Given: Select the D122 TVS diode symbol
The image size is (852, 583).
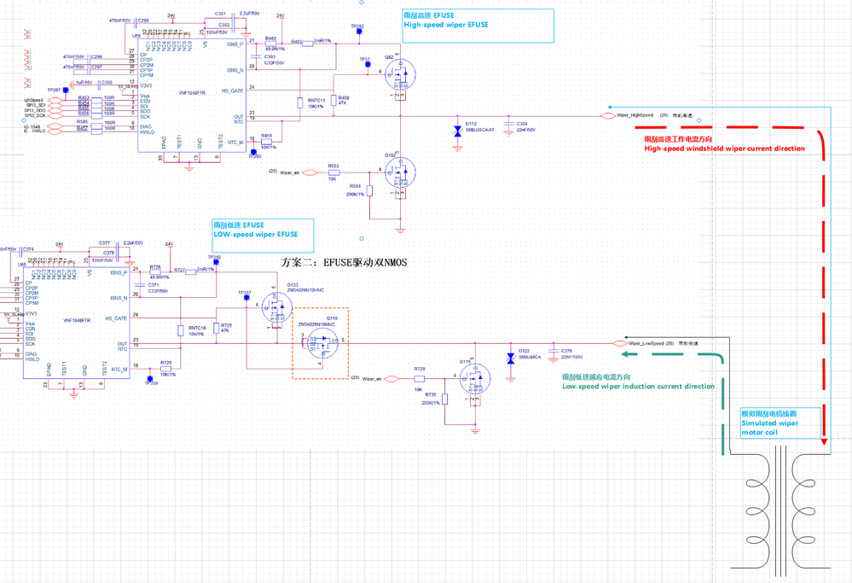Looking at the screenshot, I should (x=510, y=359).
